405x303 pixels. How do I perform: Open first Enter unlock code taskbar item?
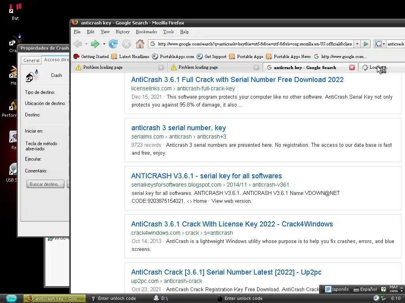click(x=114, y=298)
